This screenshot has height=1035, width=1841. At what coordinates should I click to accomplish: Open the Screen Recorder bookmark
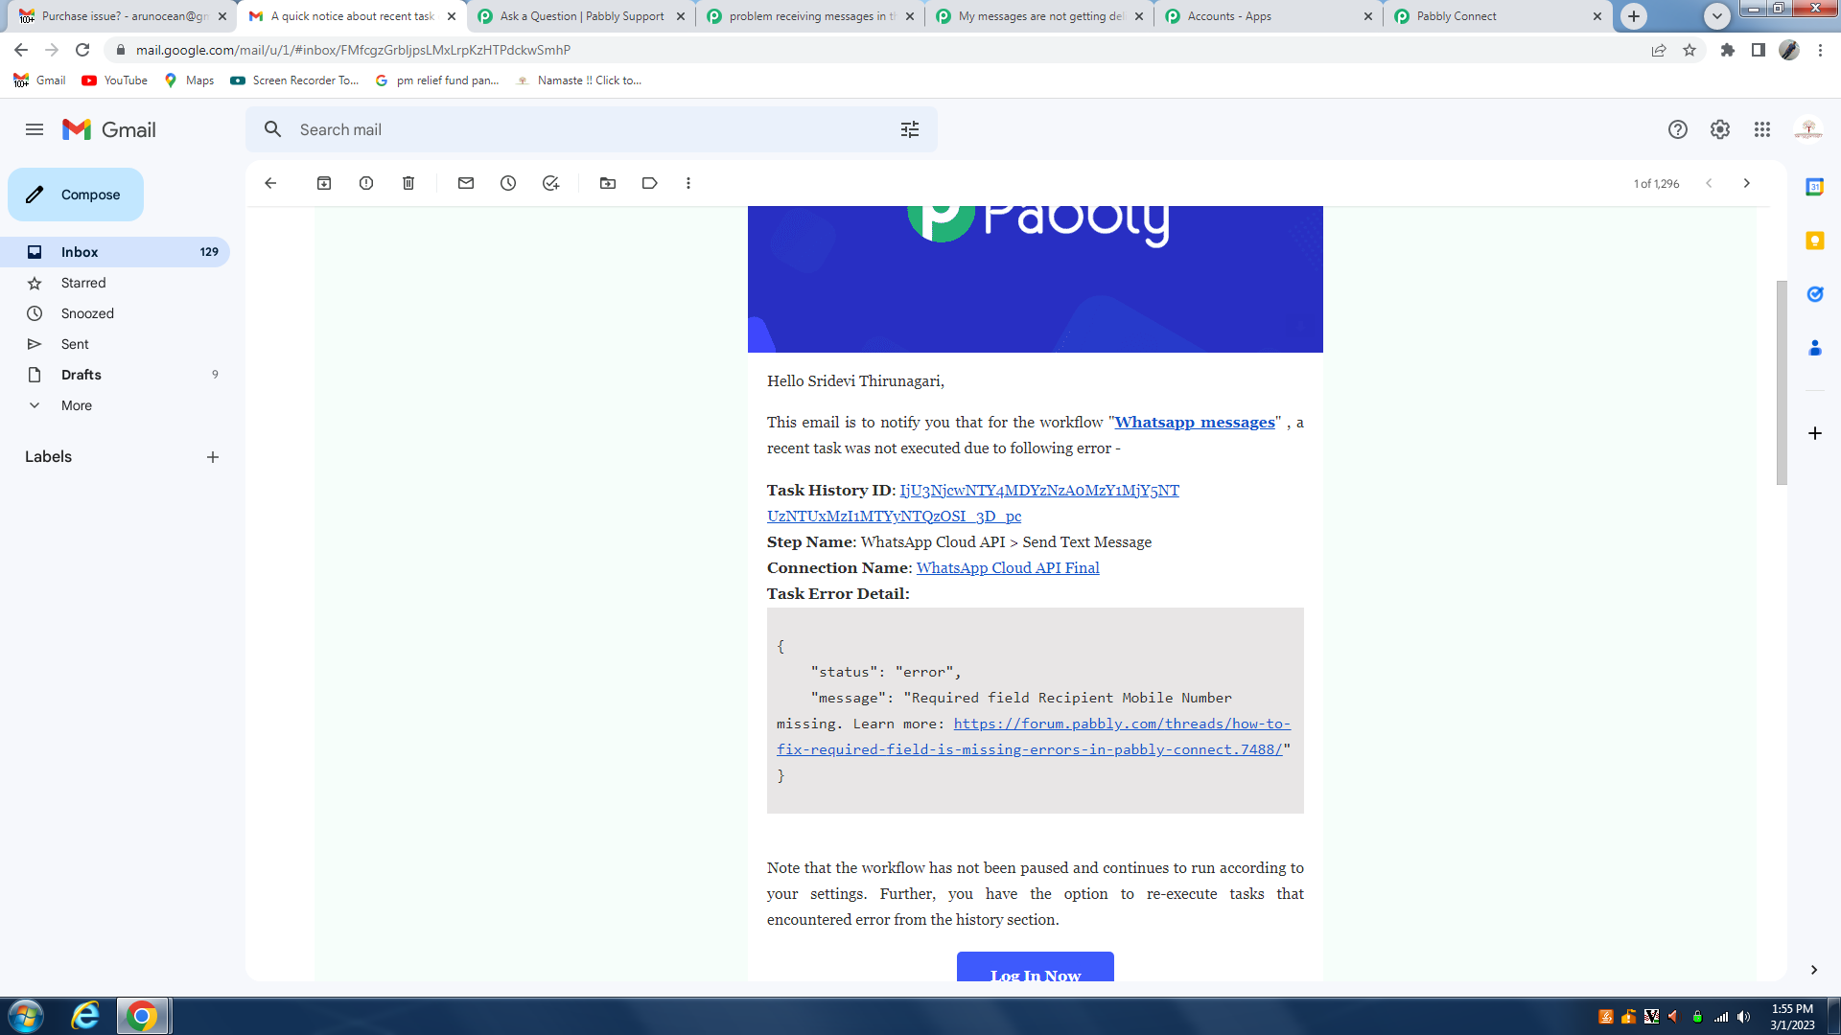pyautogui.click(x=294, y=80)
